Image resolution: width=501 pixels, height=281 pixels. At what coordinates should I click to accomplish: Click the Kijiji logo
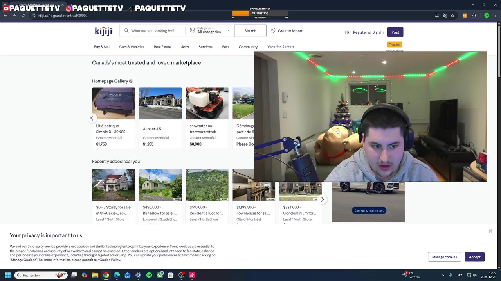click(x=103, y=31)
